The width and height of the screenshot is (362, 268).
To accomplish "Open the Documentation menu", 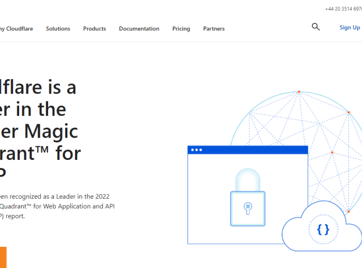I will coord(139,28).
